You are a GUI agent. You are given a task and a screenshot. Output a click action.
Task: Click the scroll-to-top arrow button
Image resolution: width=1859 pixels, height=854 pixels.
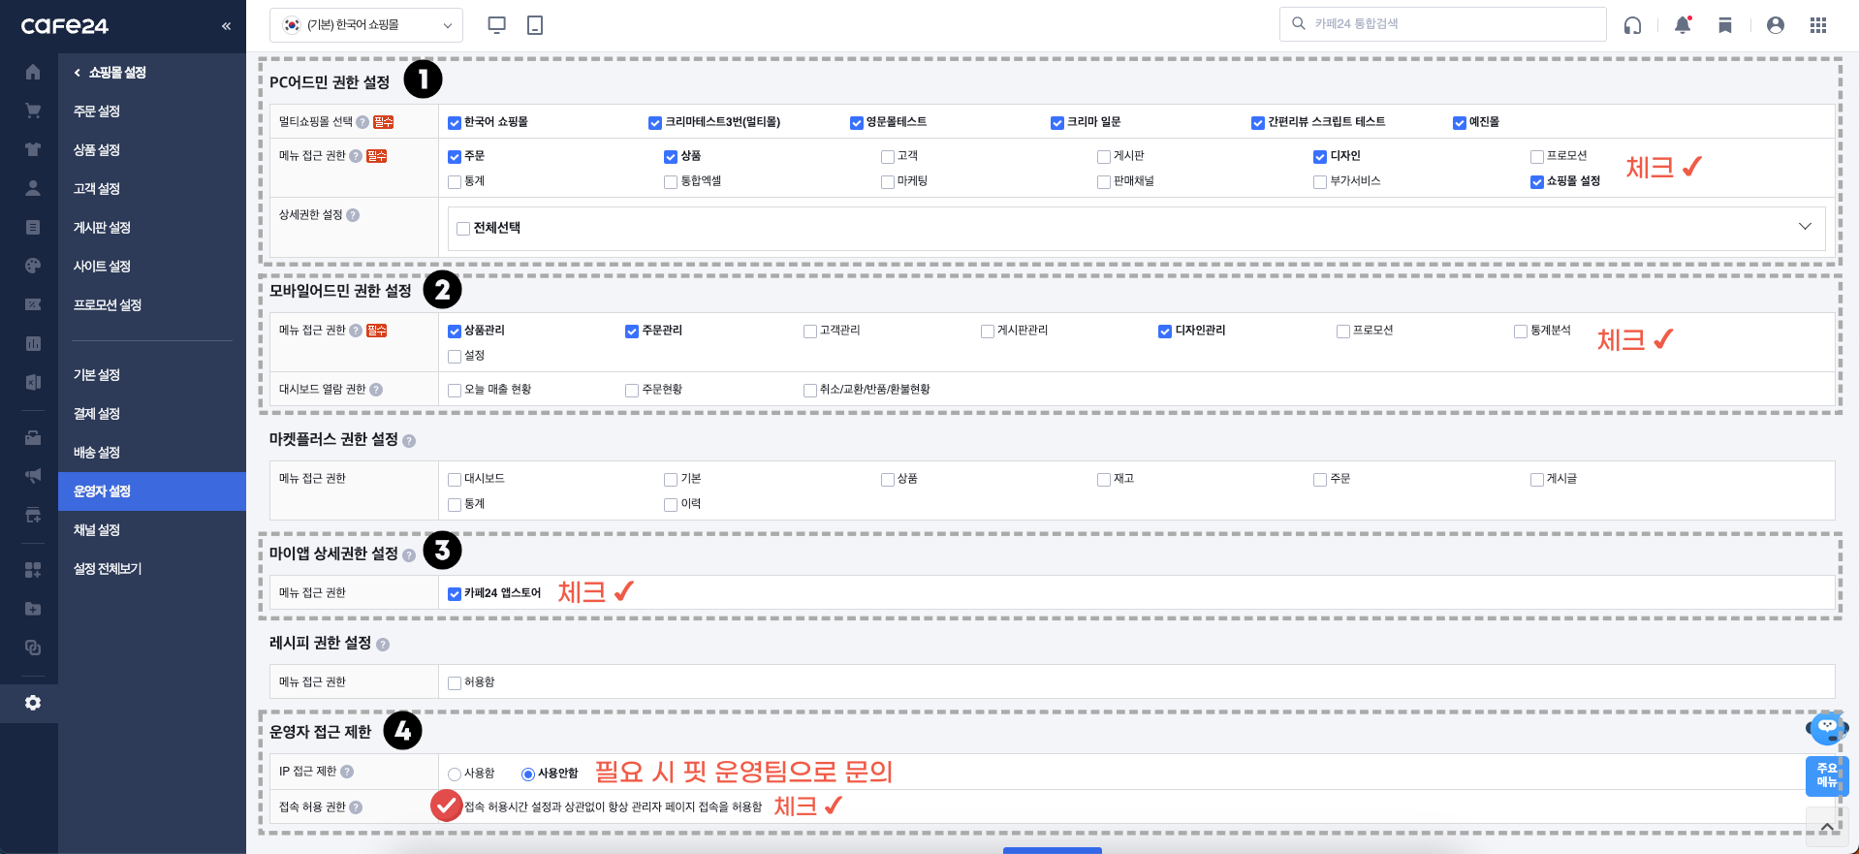pos(1827,827)
